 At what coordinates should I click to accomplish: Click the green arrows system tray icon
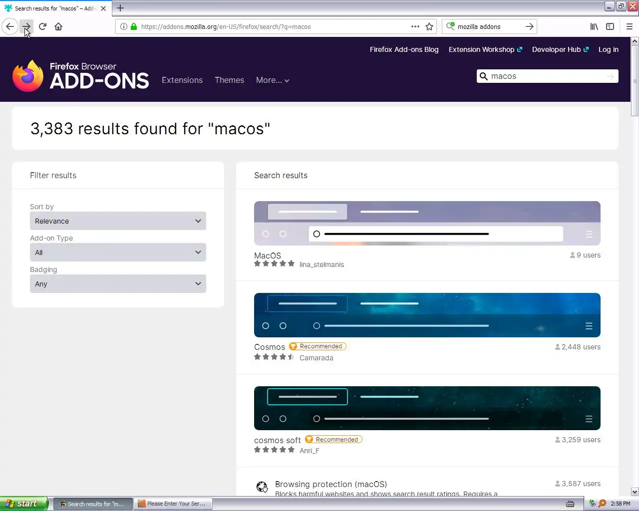click(x=593, y=504)
